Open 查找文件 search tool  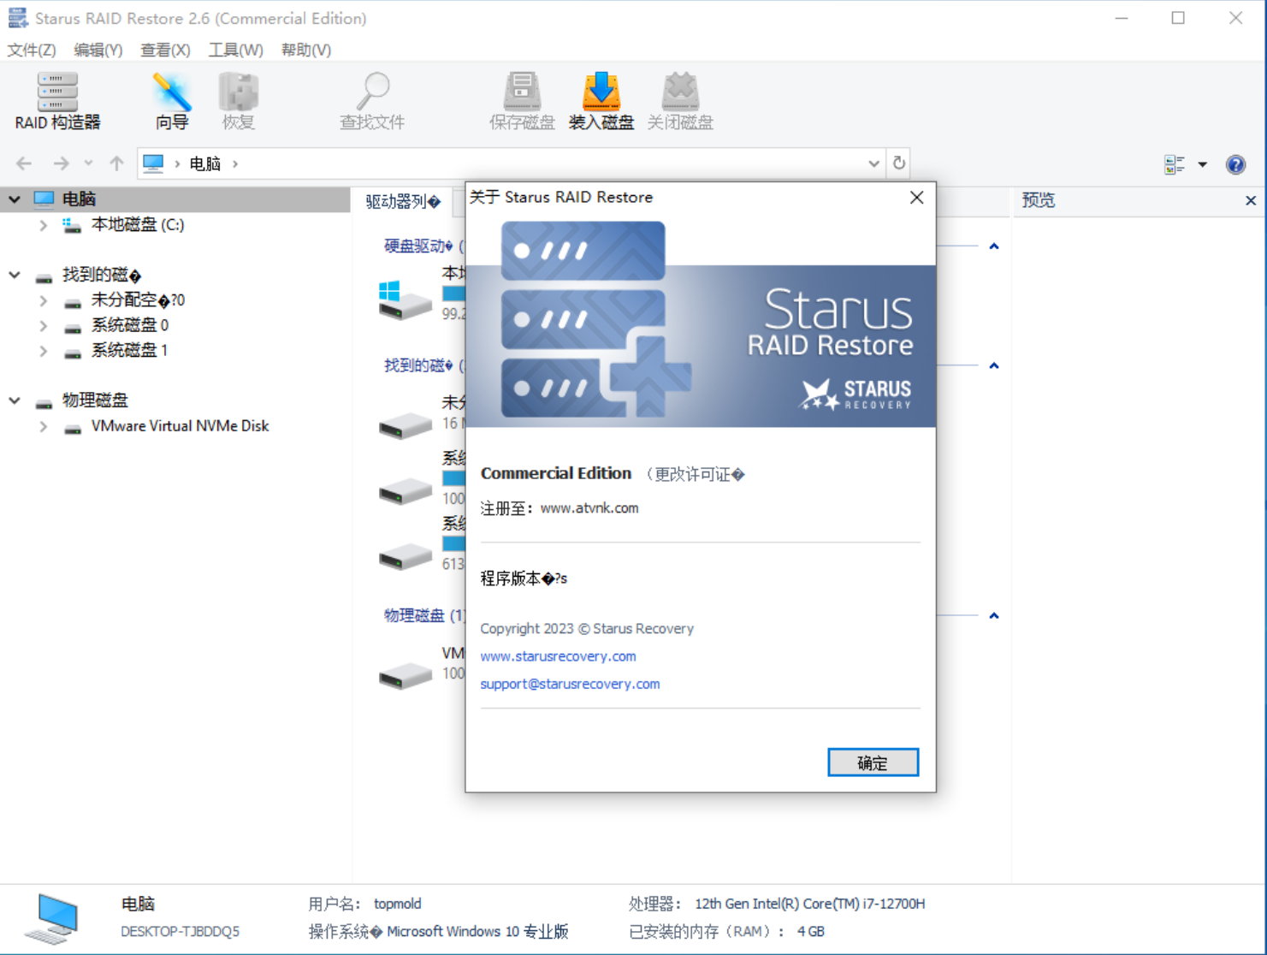[372, 101]
